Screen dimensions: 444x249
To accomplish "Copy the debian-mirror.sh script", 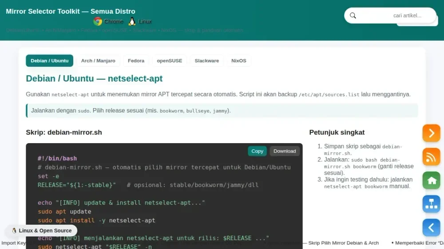I will (257, 151).
